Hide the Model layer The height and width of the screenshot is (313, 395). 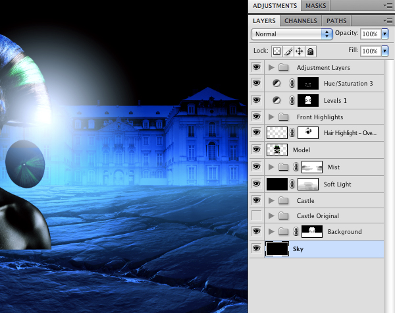[x=257, y=150]
